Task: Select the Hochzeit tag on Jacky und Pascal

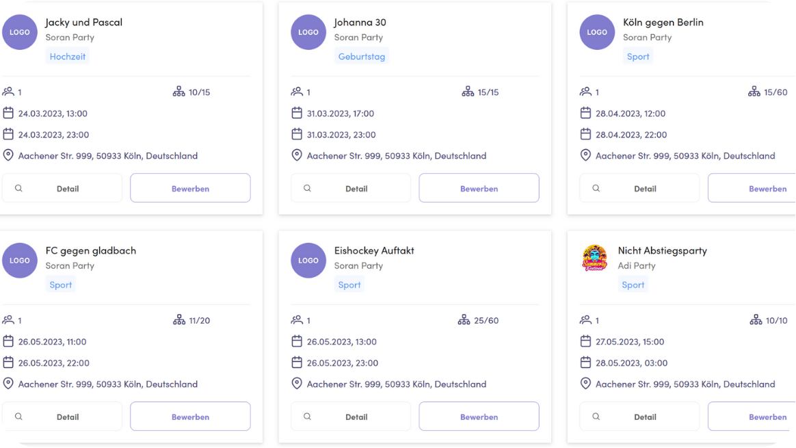Action: pos(68,57)
